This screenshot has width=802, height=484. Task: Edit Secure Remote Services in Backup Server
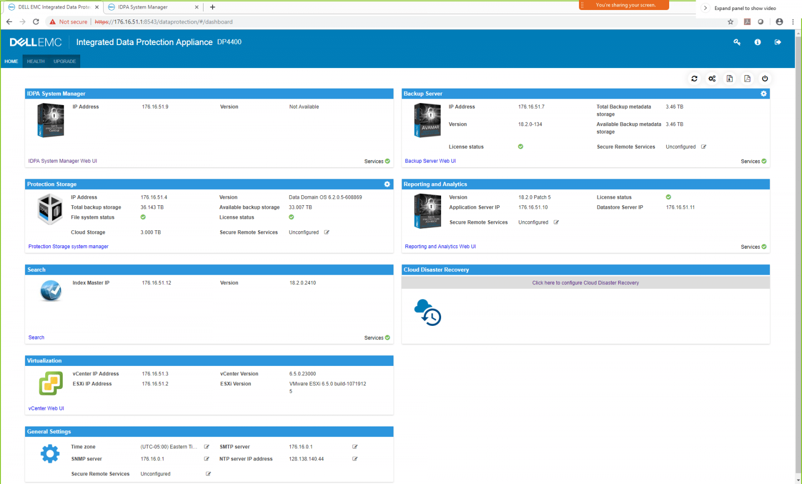coord(704,147)
